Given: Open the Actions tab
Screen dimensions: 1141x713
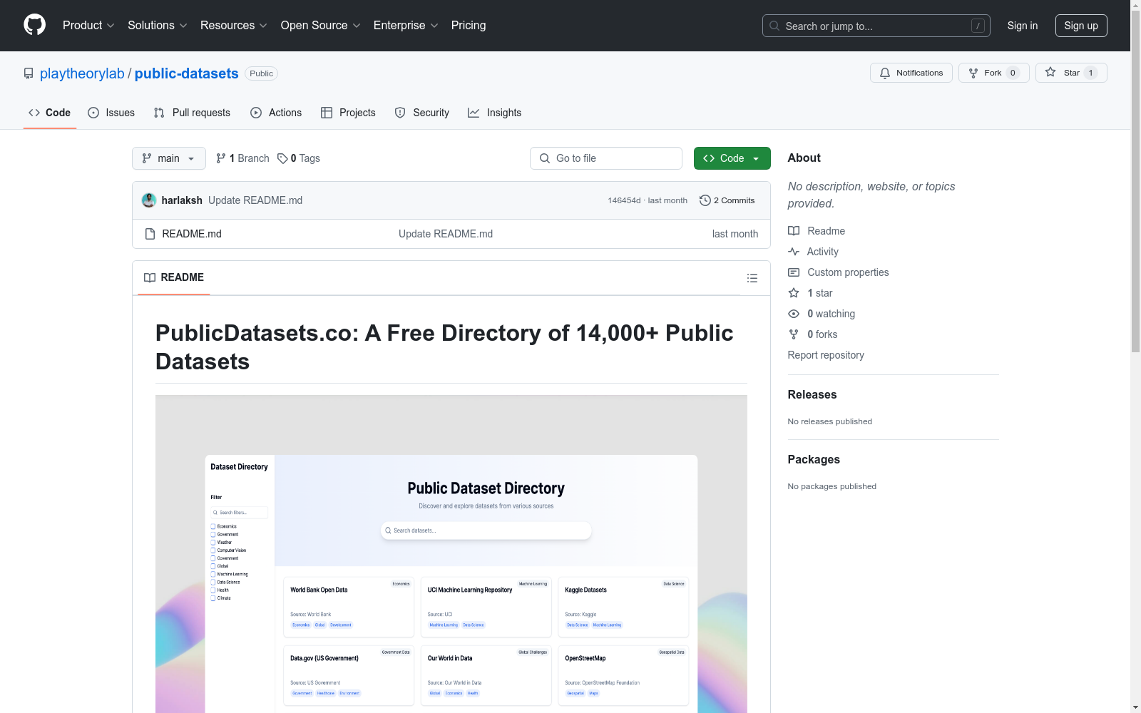Looking at the screenshot, I should [x=276, y=113].
